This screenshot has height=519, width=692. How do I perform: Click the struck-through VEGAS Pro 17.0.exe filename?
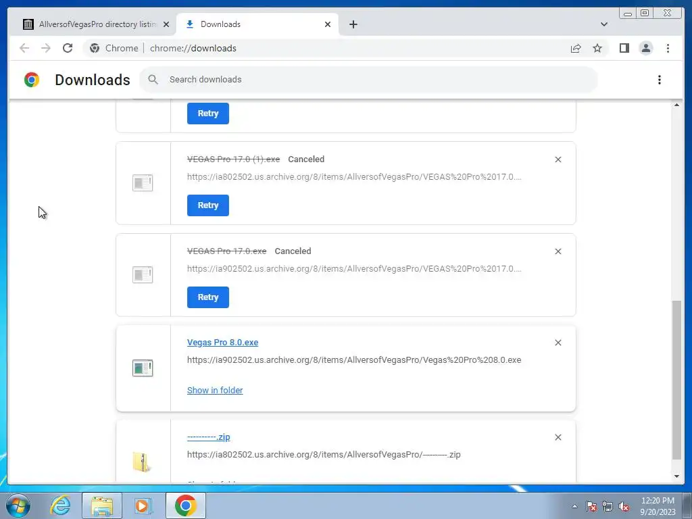click(x=227, y=251)
